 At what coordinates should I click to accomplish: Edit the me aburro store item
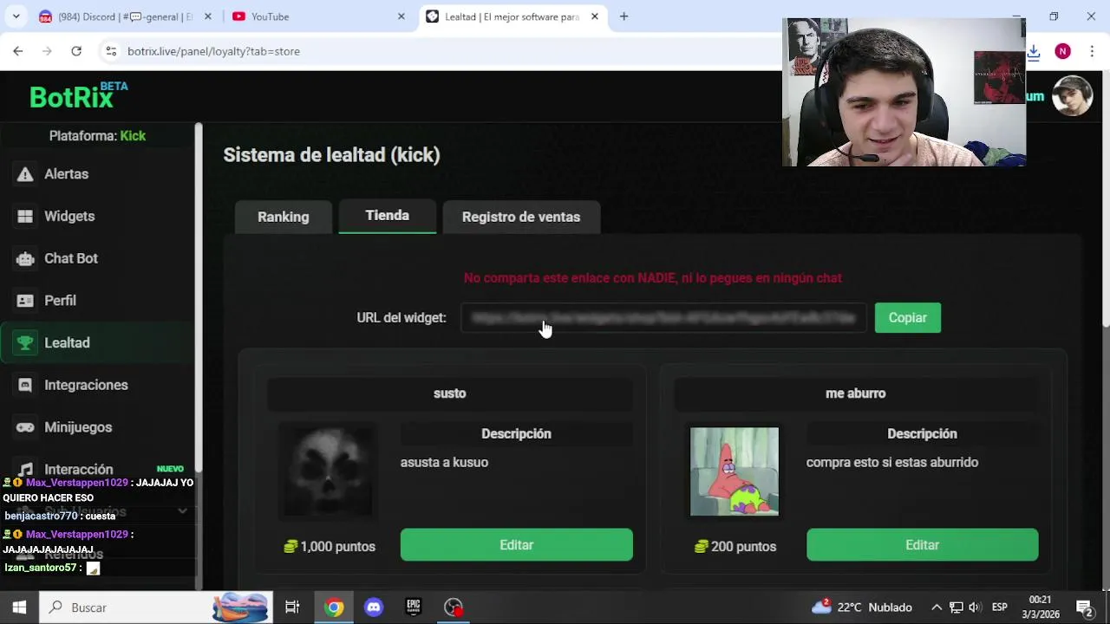(922, 545)
